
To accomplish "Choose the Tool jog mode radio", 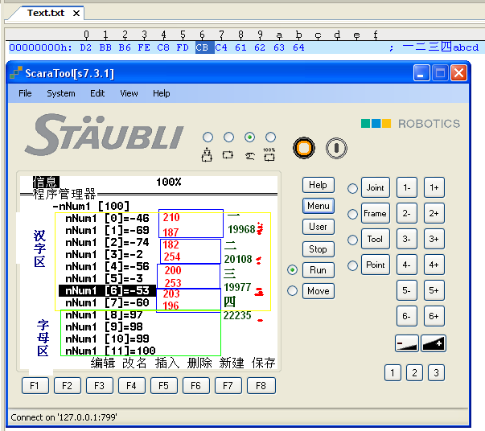I will click(352, 240).
